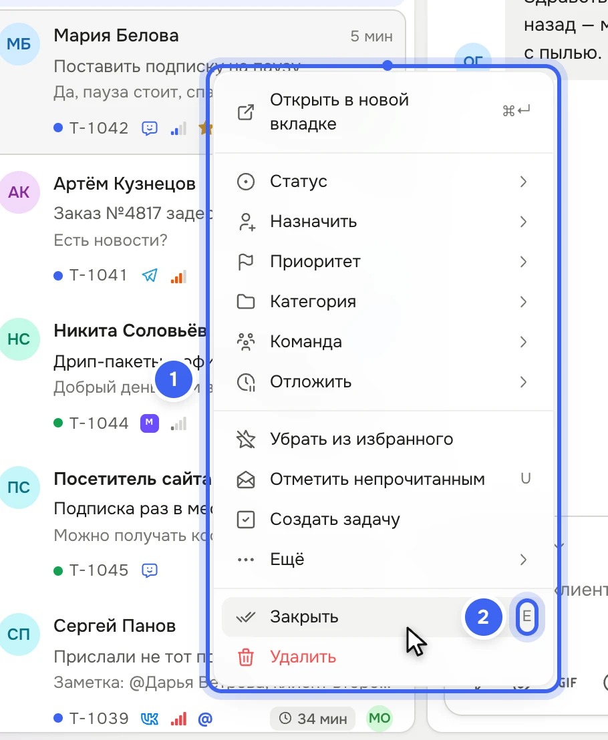Click the Отложить clock icon
Image resolution: width=608 pixels, height=740 pixels.
click(245, 382)
